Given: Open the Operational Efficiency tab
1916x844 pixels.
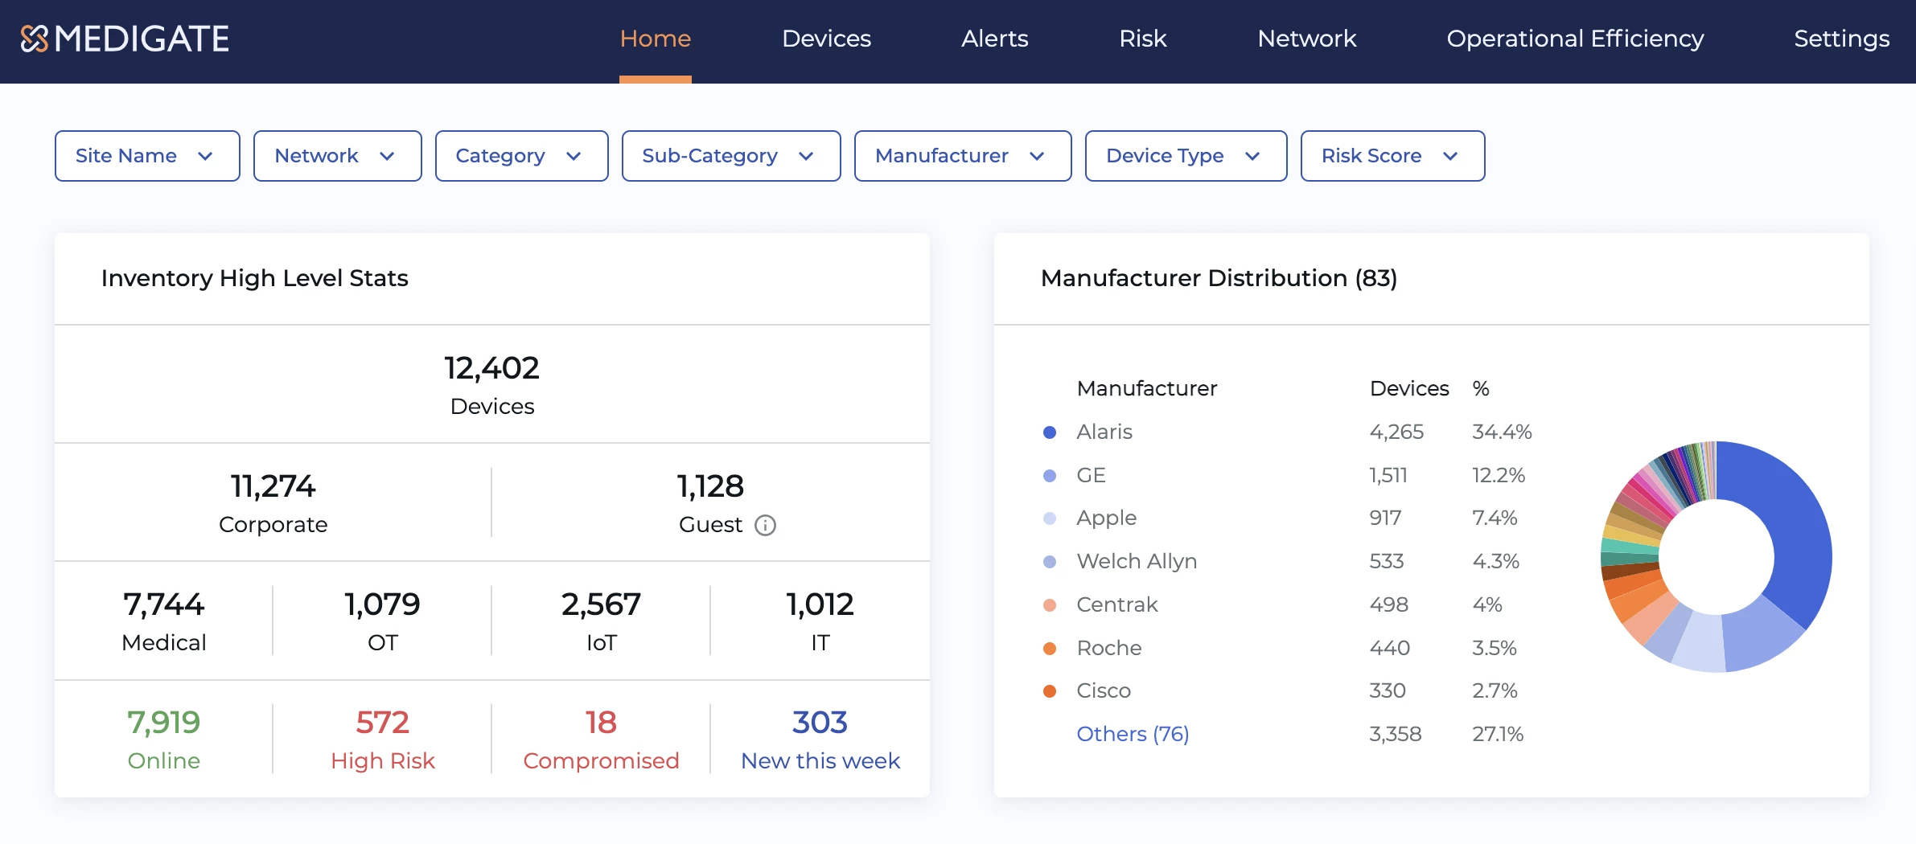Looking at the screenshot, I should pos(1574,39).
